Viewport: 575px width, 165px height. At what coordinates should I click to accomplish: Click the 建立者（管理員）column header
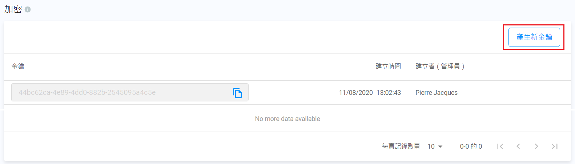pos(440,66)
